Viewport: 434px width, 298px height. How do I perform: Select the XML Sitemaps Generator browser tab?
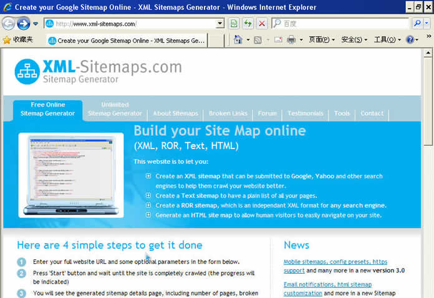[127, 41]
